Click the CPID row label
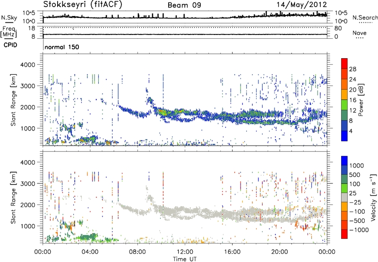The width and height of the screenshot is (378, 262). [10, 45]
